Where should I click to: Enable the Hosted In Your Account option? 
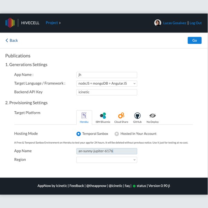(117, 134)
